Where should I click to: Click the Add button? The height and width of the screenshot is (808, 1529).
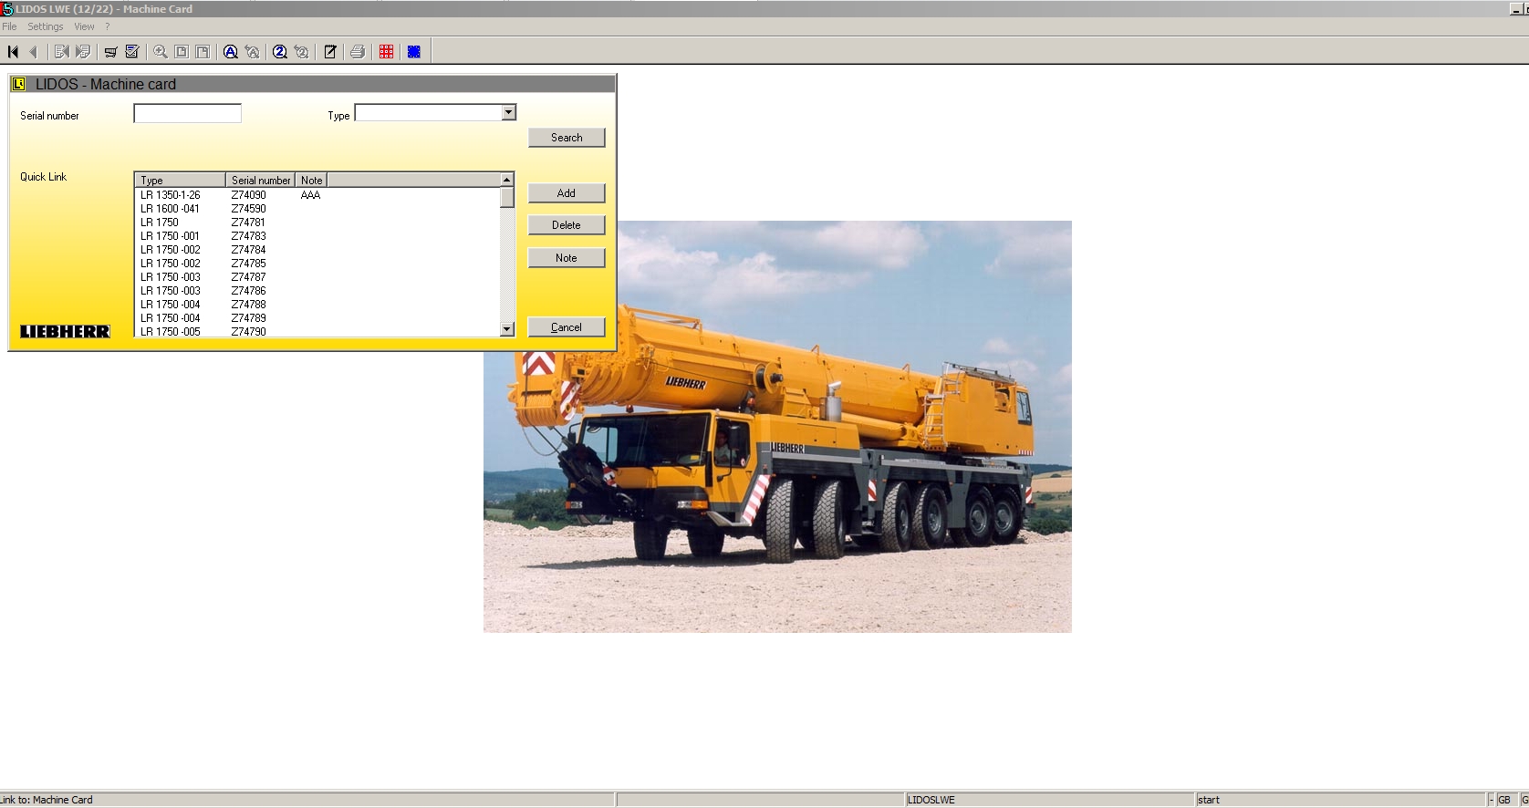tap(567, 193)
